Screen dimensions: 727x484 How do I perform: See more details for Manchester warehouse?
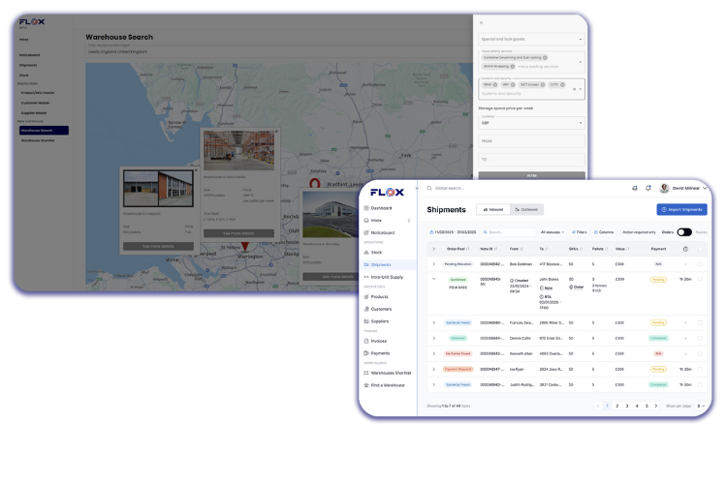pyautogui.click(x=238, y=233)
